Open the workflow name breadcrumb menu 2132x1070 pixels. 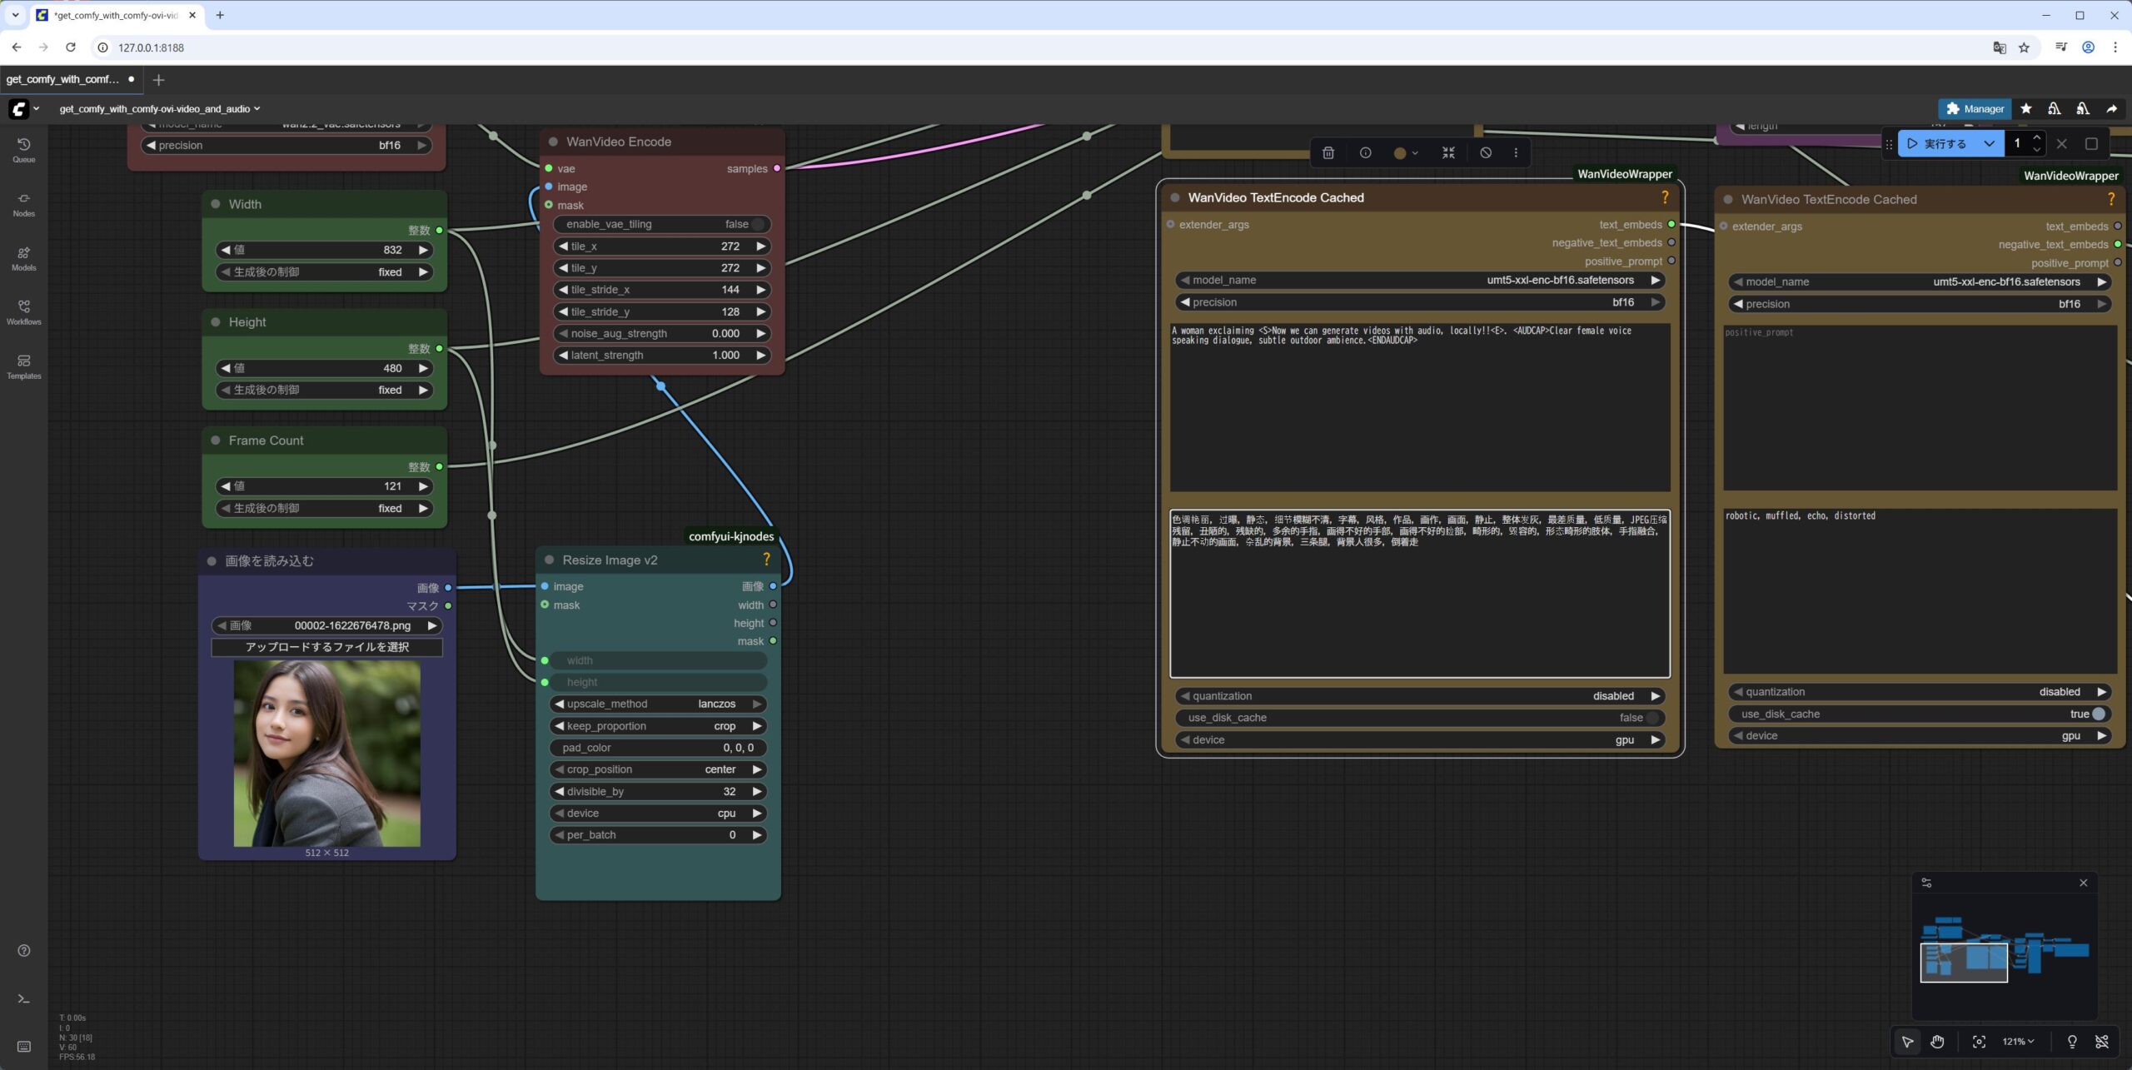click(159, 108)
